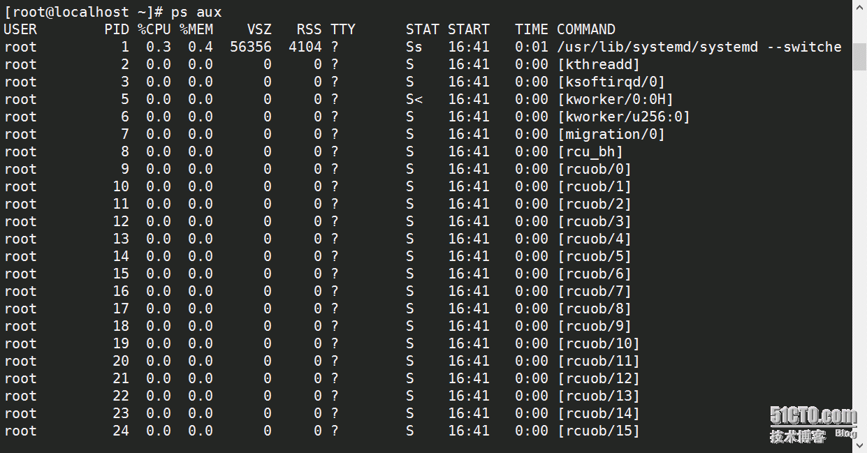
Task: Click the COMMAND column header
Action: 586,29
